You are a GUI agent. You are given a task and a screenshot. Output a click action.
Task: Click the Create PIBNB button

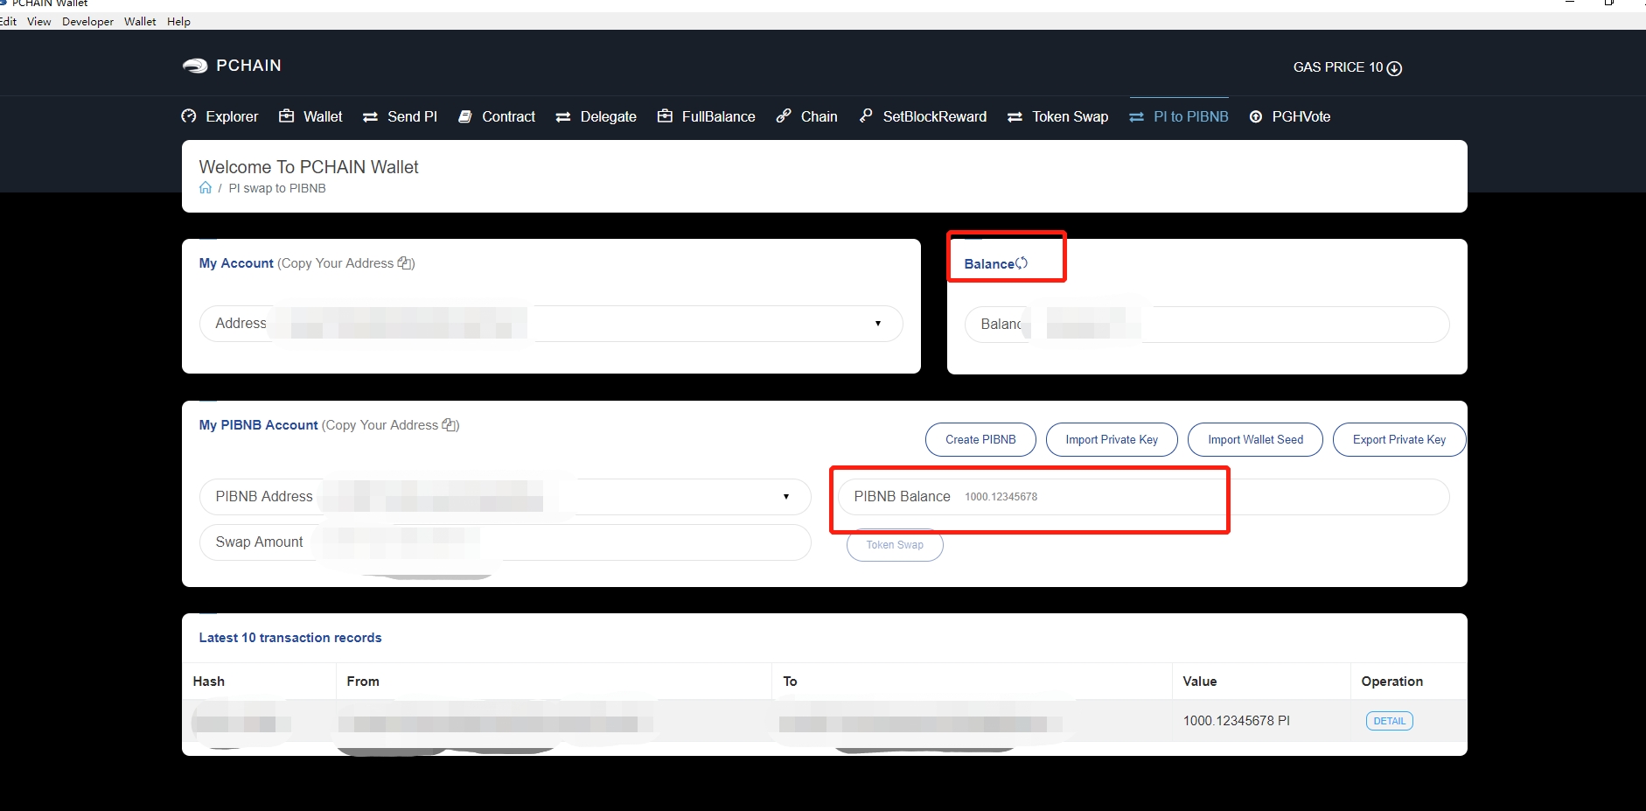980,440
